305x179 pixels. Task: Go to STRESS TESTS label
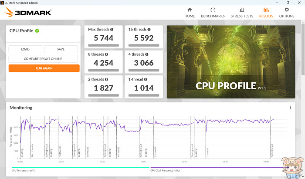coord(242,16)
